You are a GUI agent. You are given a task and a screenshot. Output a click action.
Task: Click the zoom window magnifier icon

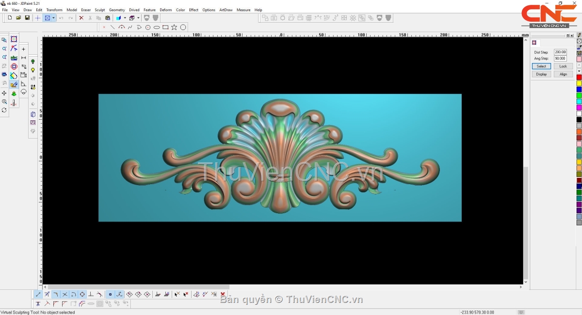[x=4, y=40]
